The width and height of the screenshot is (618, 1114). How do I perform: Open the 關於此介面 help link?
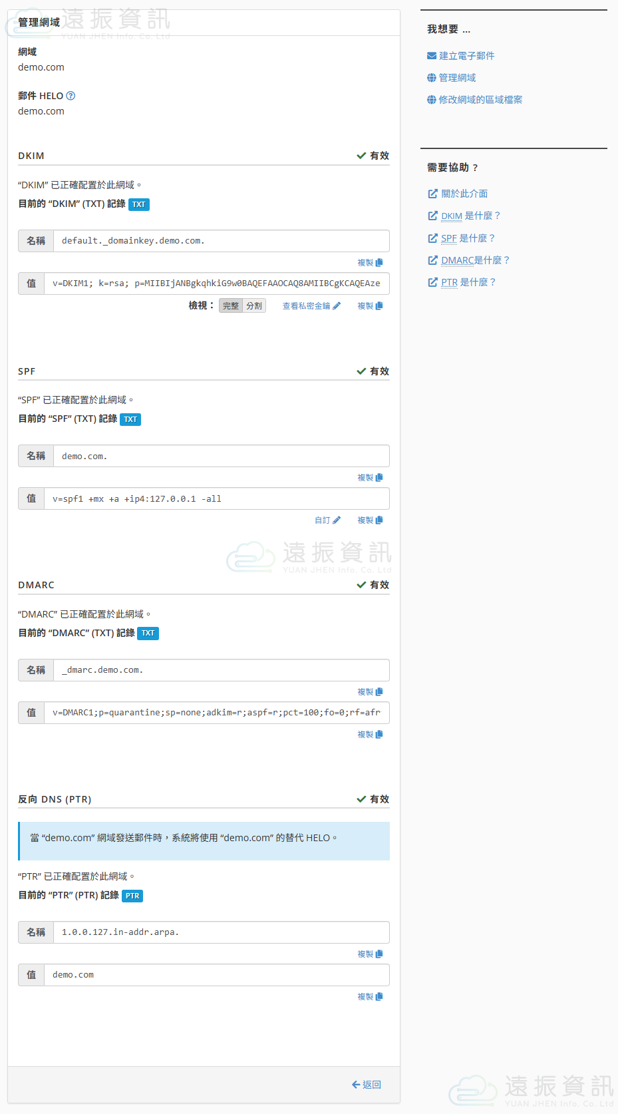point(464,194)
